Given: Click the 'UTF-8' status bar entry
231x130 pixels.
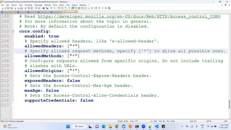Looking at the screenshot, I should tap(209, 121).
